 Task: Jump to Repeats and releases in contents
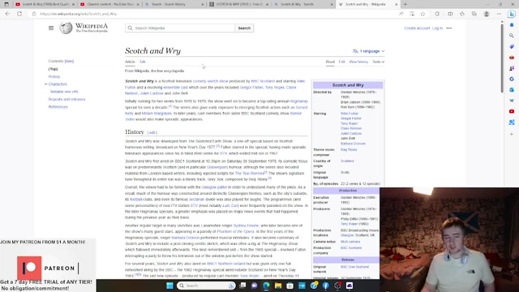point(67,99)
